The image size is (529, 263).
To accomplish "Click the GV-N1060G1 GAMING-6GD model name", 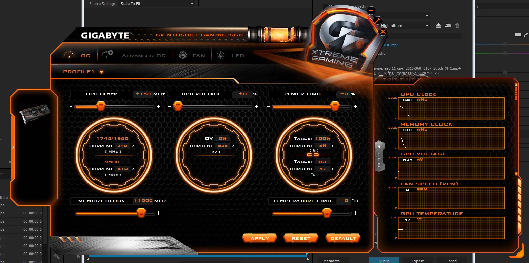I will 199,35.
